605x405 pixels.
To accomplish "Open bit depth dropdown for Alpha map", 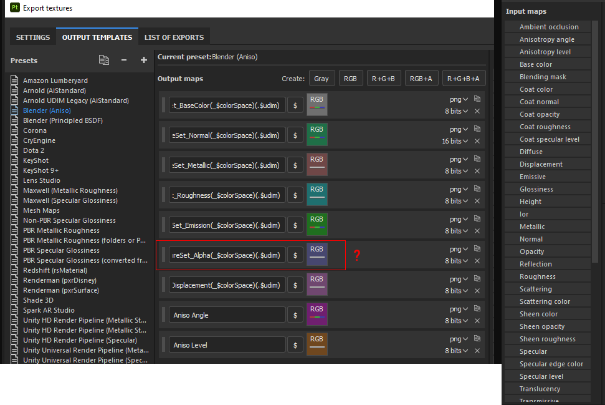I will point(457,261).
